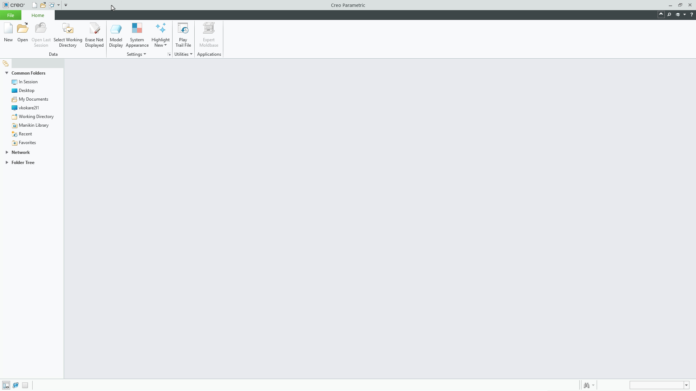The height and width of the screenshot is (391, 696).
Task: Click the binoculars search icon in status bar
Action: pyautogui.click(x=587, y=385)
